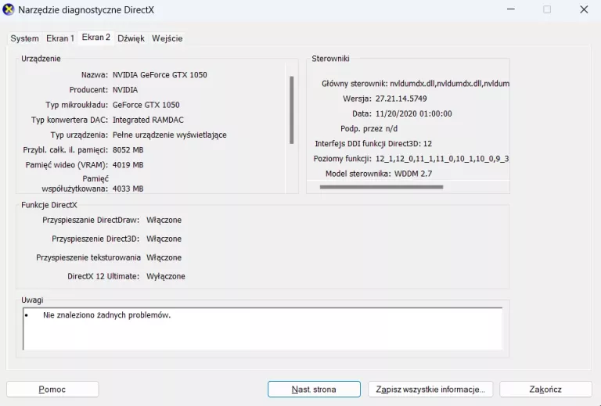Click the device name NVIDIA GeForce GTX 1050
Viewport: 601px width, 406px height.
click(x=160, y=75)
